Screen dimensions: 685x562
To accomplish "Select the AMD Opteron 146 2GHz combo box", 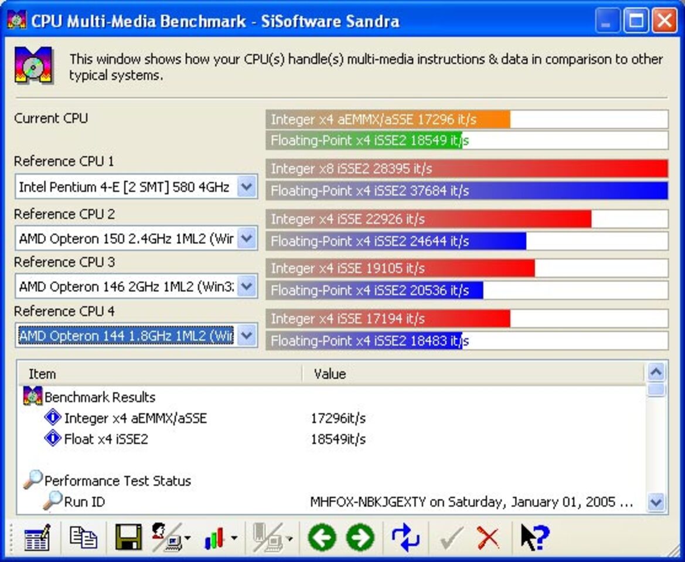I will pyautogui.click(x=137, y=286).
